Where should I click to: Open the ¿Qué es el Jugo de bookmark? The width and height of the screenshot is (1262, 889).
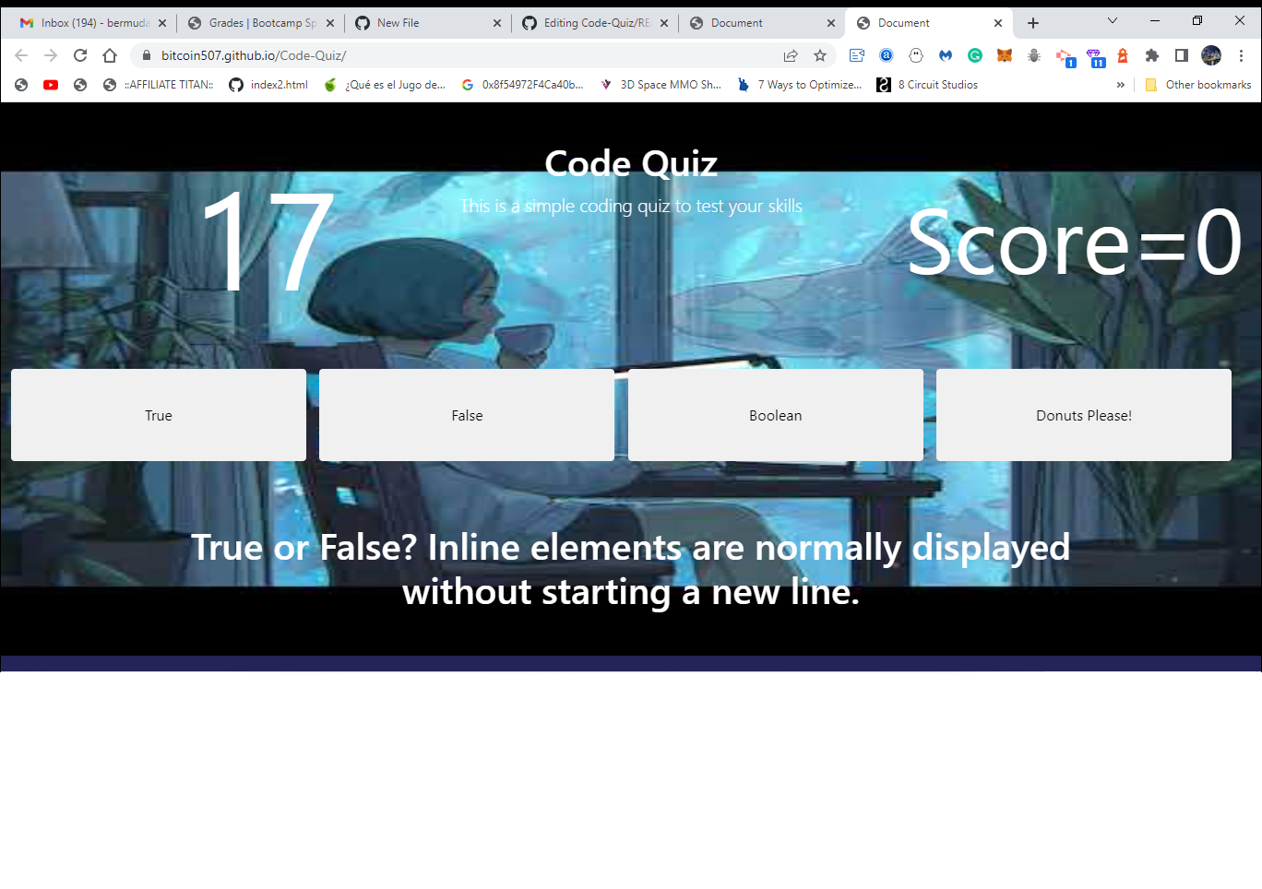(x=385, y=85)
